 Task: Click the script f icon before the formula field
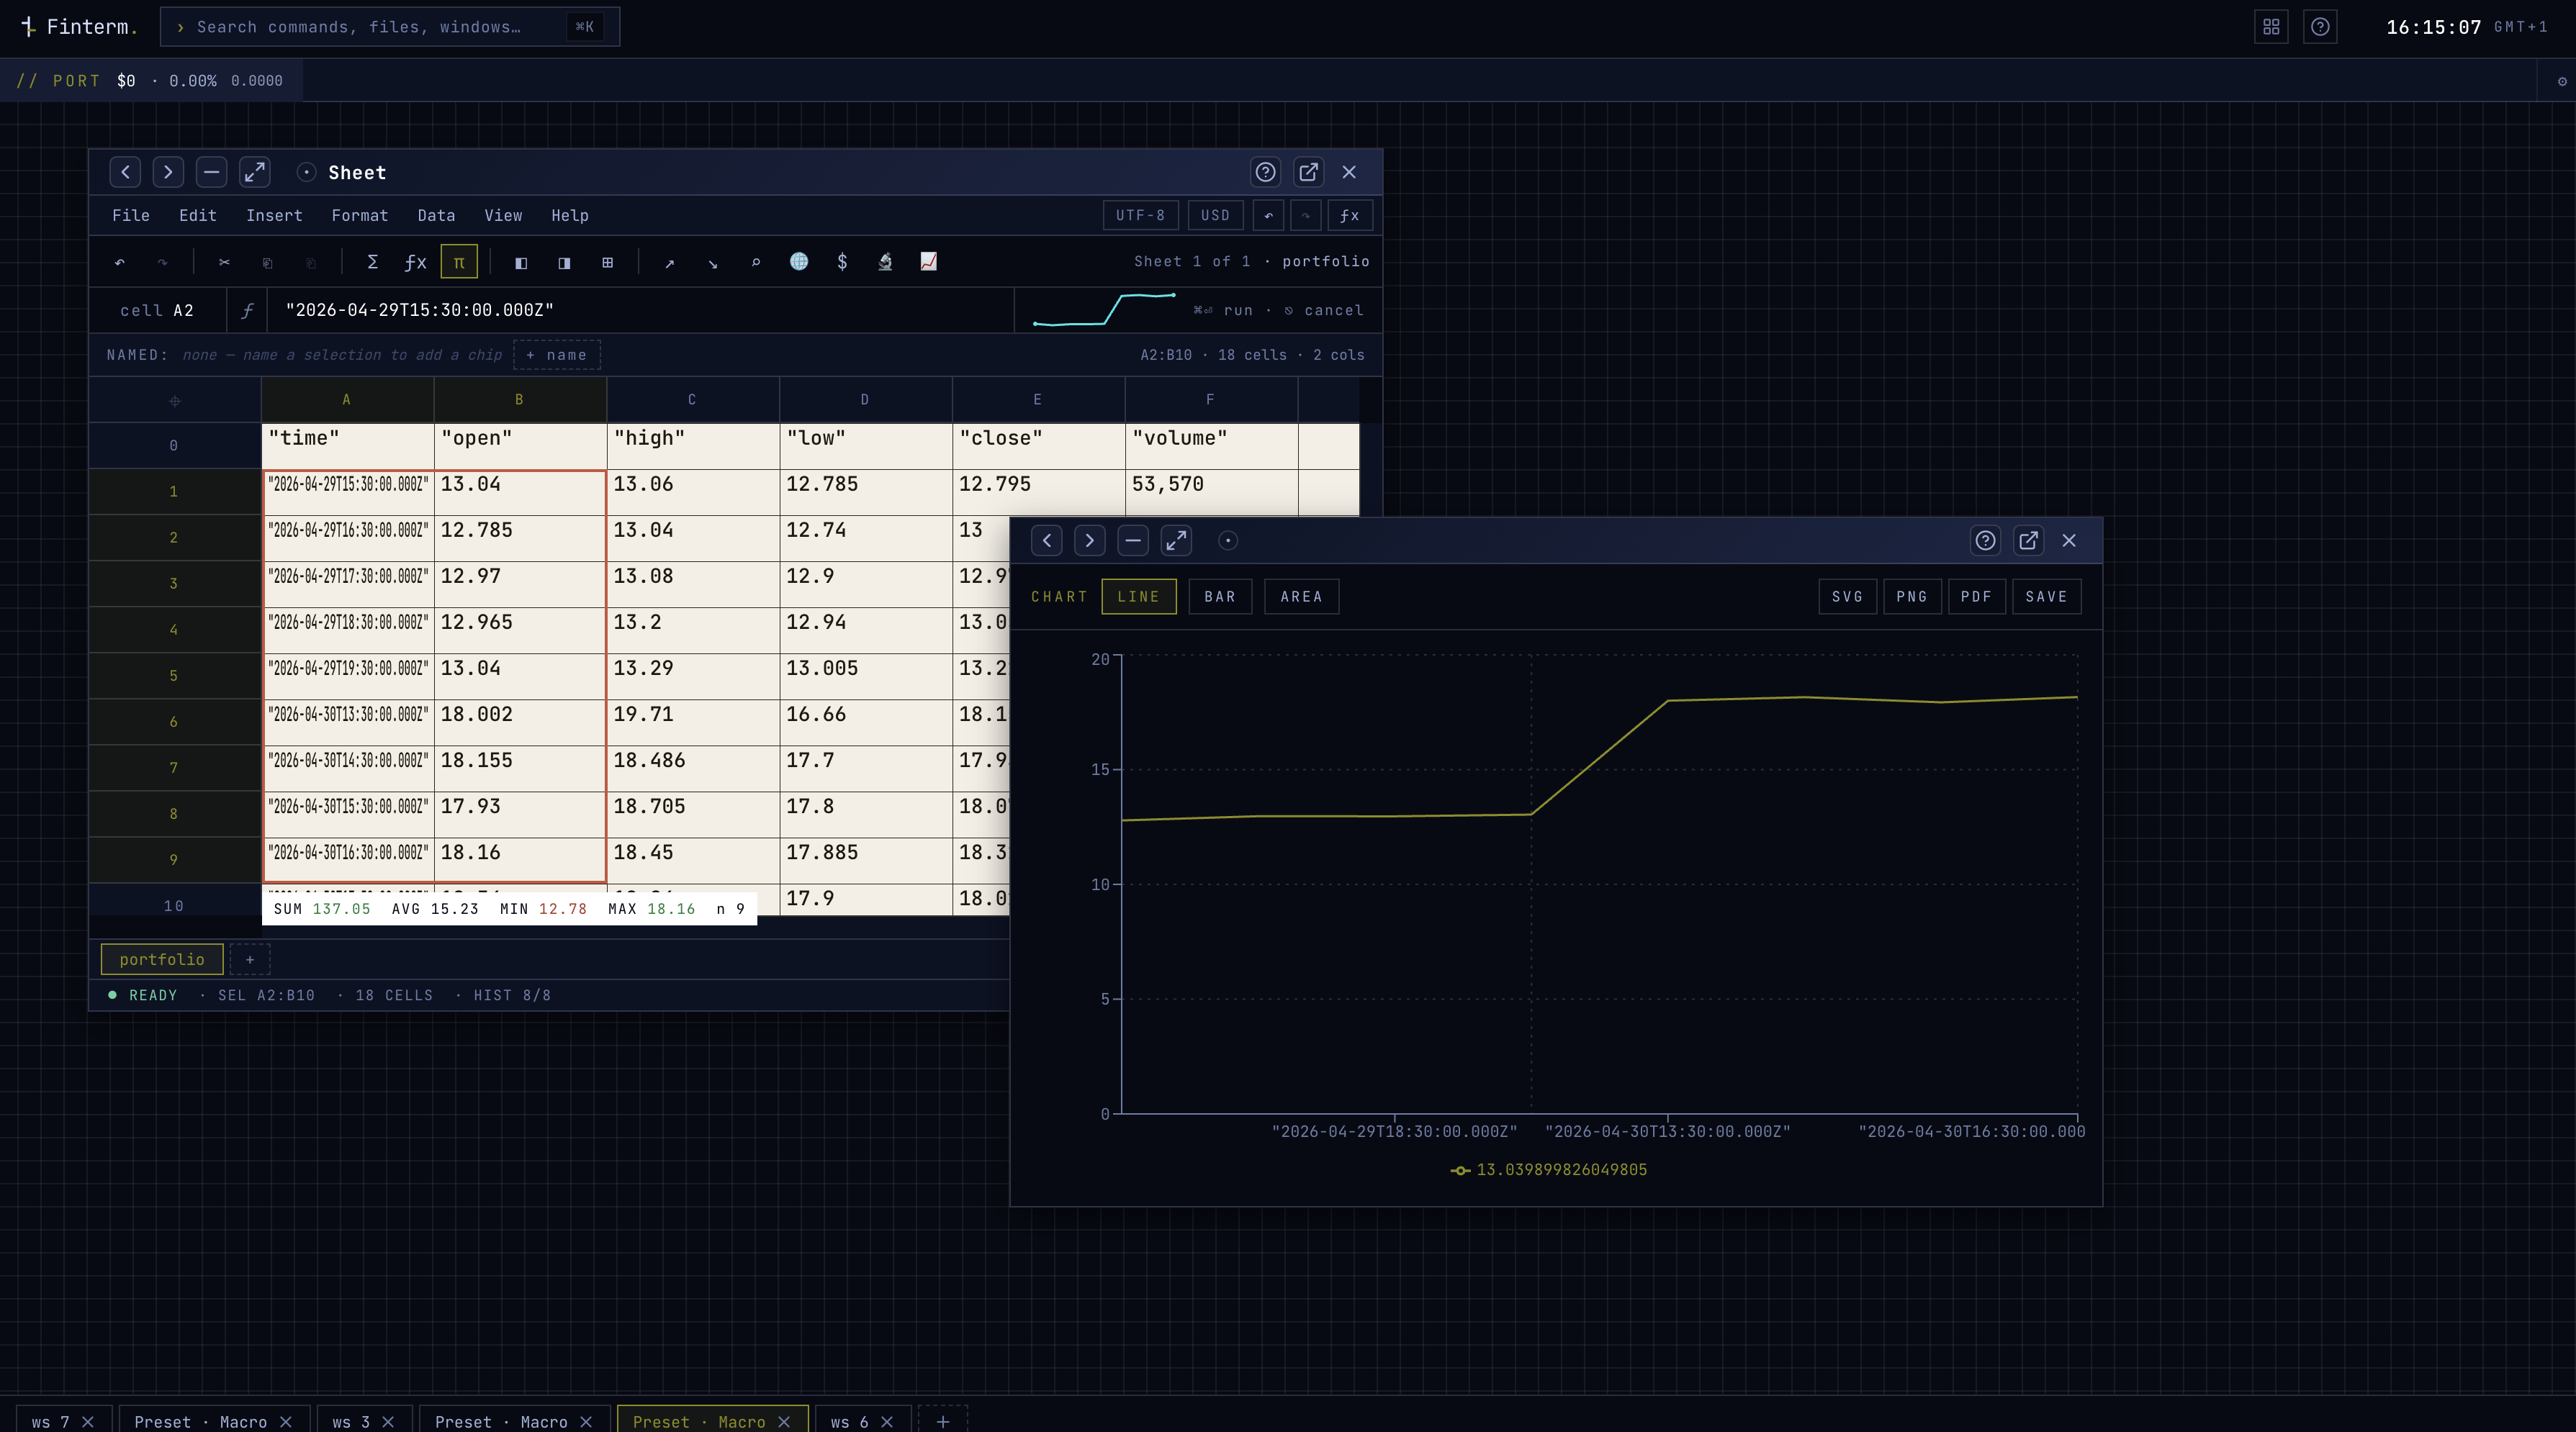click(x=247, y=309)
